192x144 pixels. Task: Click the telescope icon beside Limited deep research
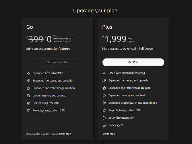coord(28,103)
